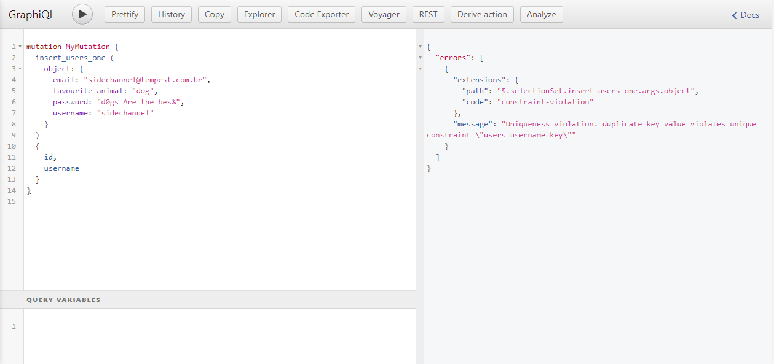Run the mutation with the play button

(82, 14)
